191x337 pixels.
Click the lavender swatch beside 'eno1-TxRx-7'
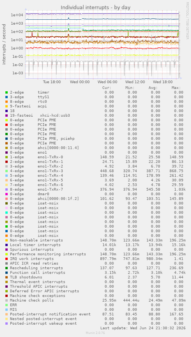pos(7,189)
